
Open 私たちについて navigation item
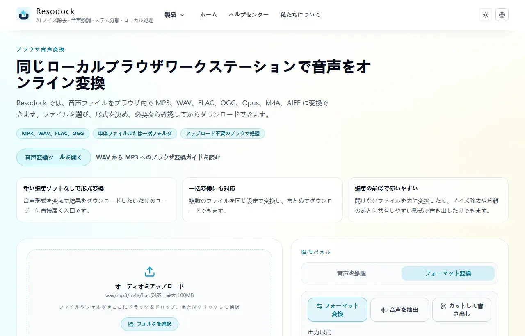pyautogui.click(x=300, y=15)
